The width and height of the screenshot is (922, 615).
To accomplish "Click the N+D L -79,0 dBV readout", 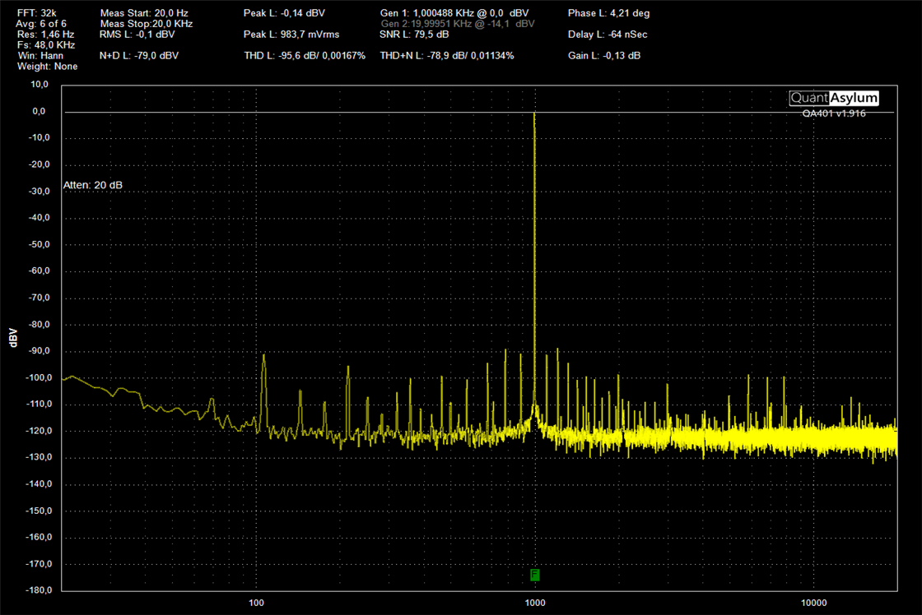I will 139,56.
